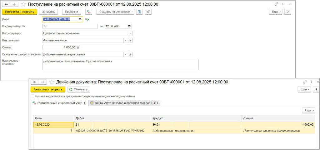Click the open-form icon beside Плательщик
This screenshot has width=320, height=150.
[131, 40]
